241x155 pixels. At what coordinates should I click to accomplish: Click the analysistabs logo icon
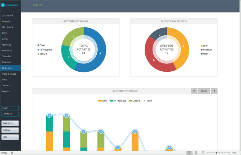3,5
